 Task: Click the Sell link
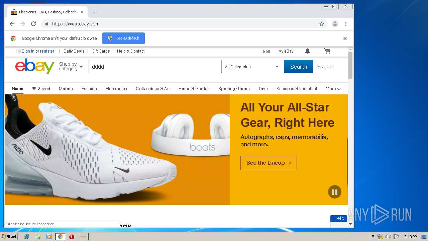(x=266, y=51)
